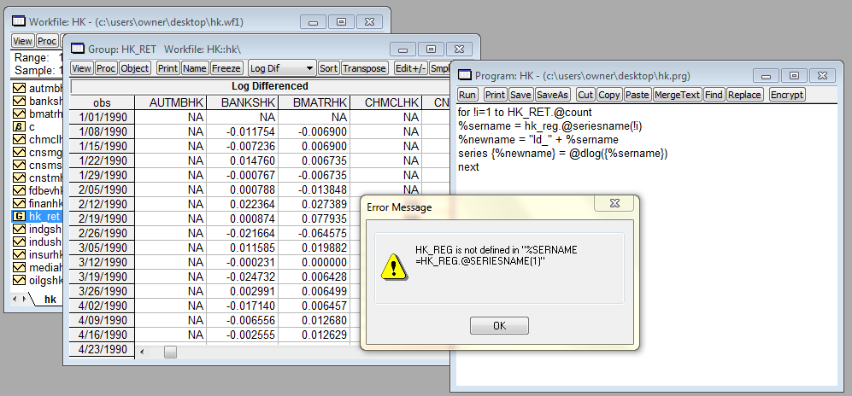Close the Error Message dialog with X
Viewport: 852px width, 396px height.
click(x=614, y=203)
